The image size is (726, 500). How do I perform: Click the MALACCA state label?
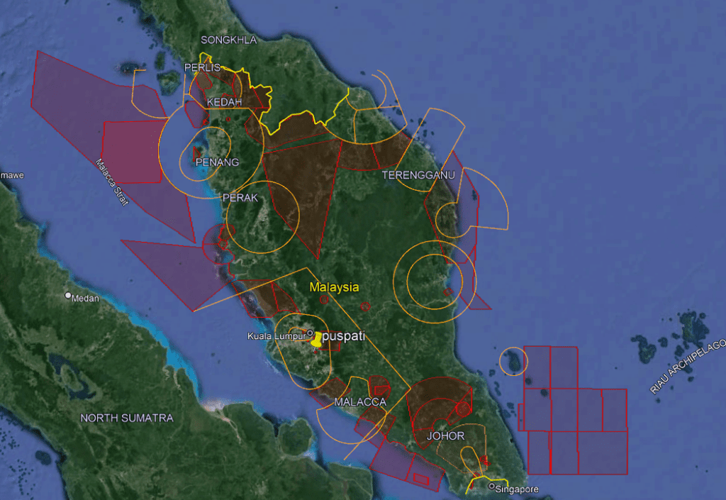click(360, 402)
